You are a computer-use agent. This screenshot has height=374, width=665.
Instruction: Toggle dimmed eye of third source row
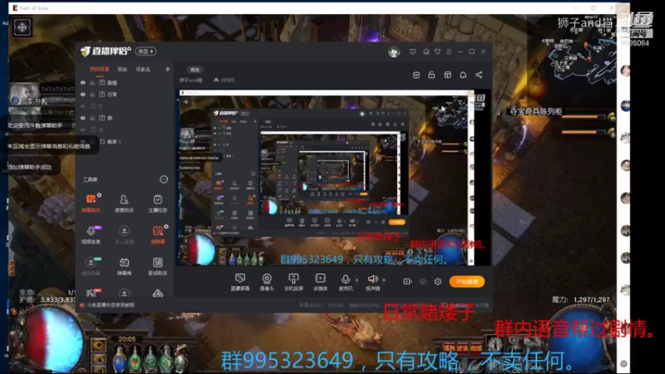(x=82, y=106)
